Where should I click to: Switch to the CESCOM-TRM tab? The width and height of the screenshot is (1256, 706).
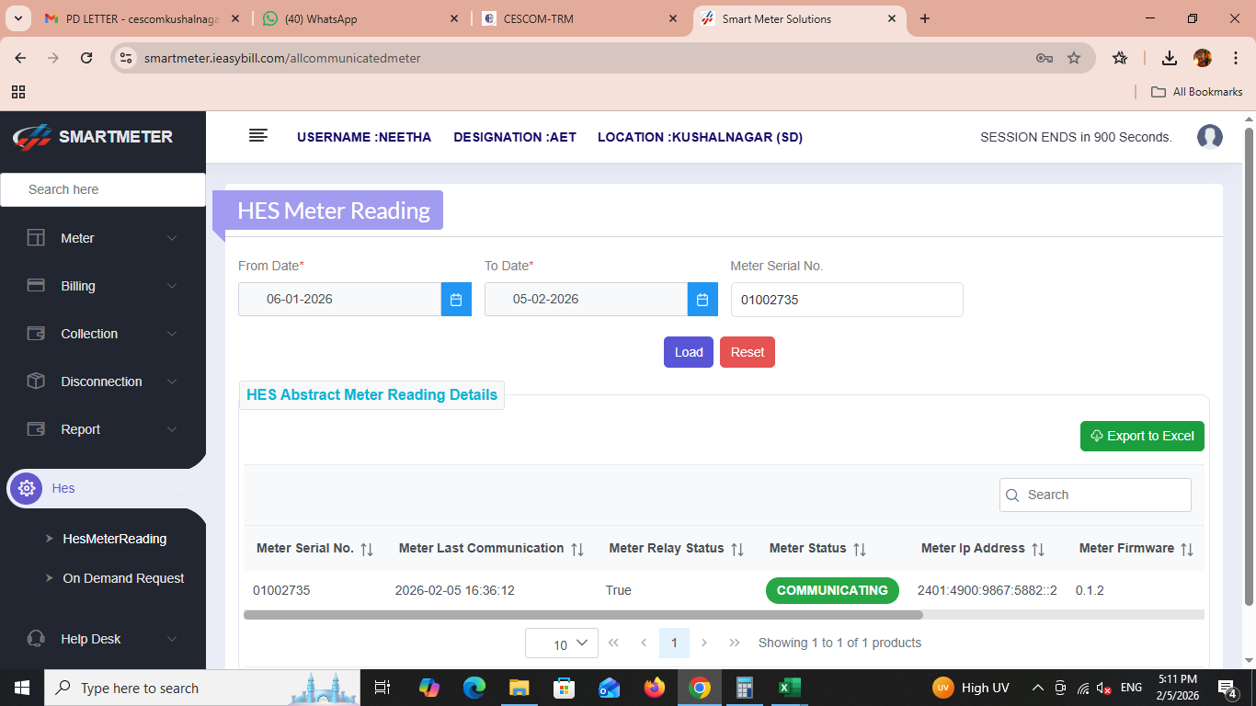[581, 18]
